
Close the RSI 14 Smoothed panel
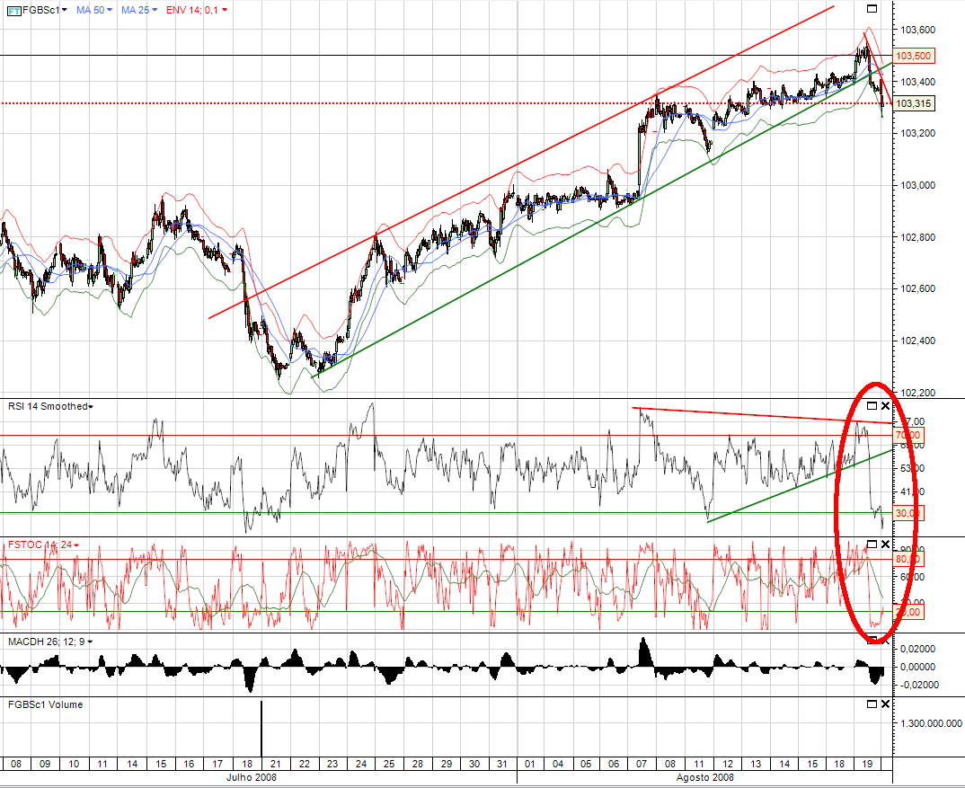pos(885,406)
